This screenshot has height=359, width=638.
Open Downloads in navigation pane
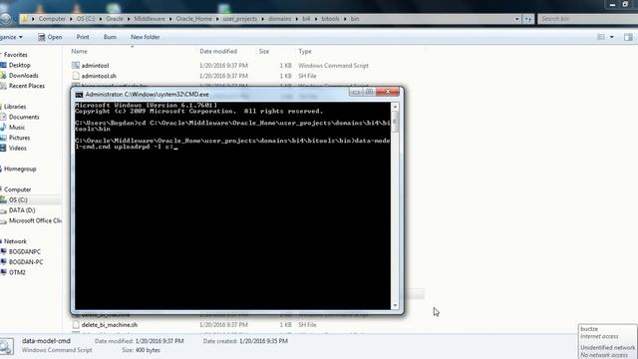(x=23, y=76)
